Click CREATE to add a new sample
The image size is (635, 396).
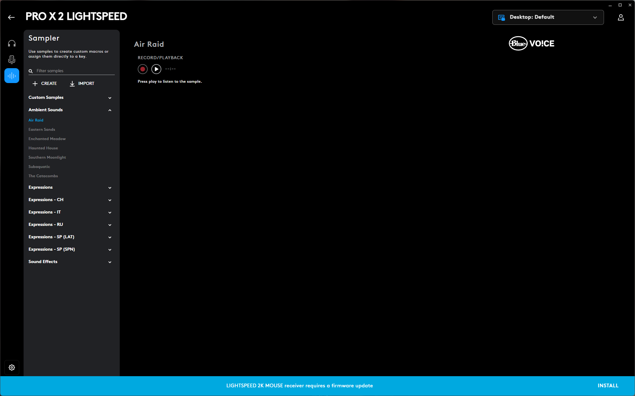point(44,83)
